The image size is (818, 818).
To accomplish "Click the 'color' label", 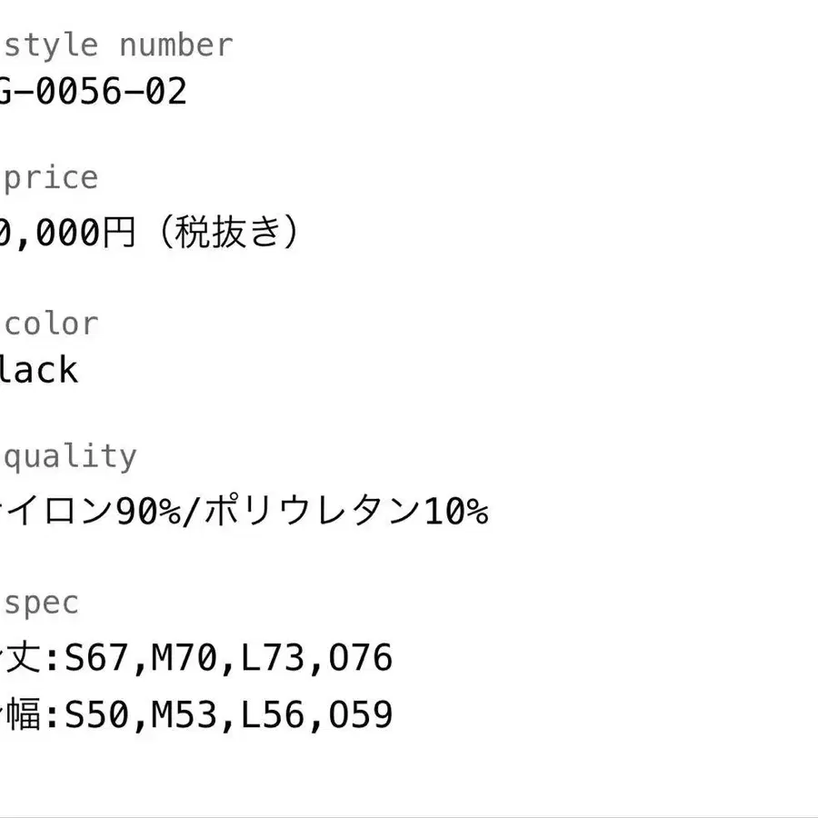I will [51, 324].
